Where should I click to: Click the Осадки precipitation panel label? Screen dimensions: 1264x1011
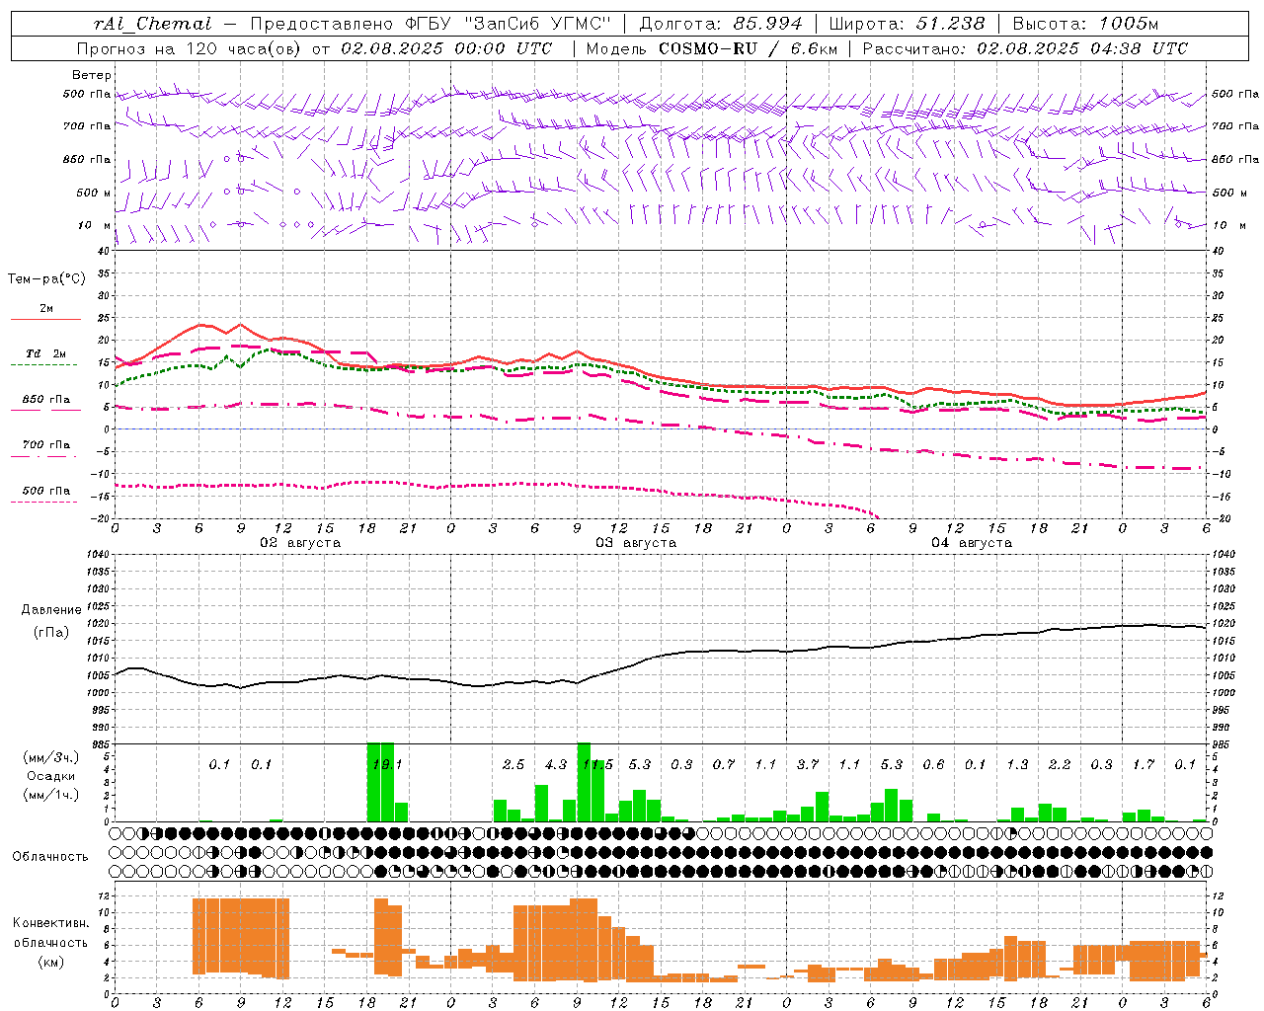pyautogui.click(x=51, y=776)
